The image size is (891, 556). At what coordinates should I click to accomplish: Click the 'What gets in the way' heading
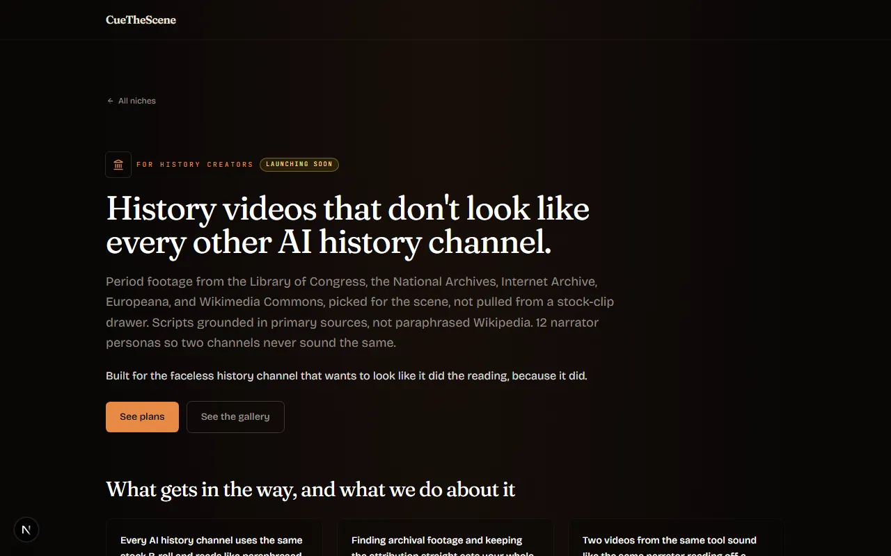tap(310, 489)
